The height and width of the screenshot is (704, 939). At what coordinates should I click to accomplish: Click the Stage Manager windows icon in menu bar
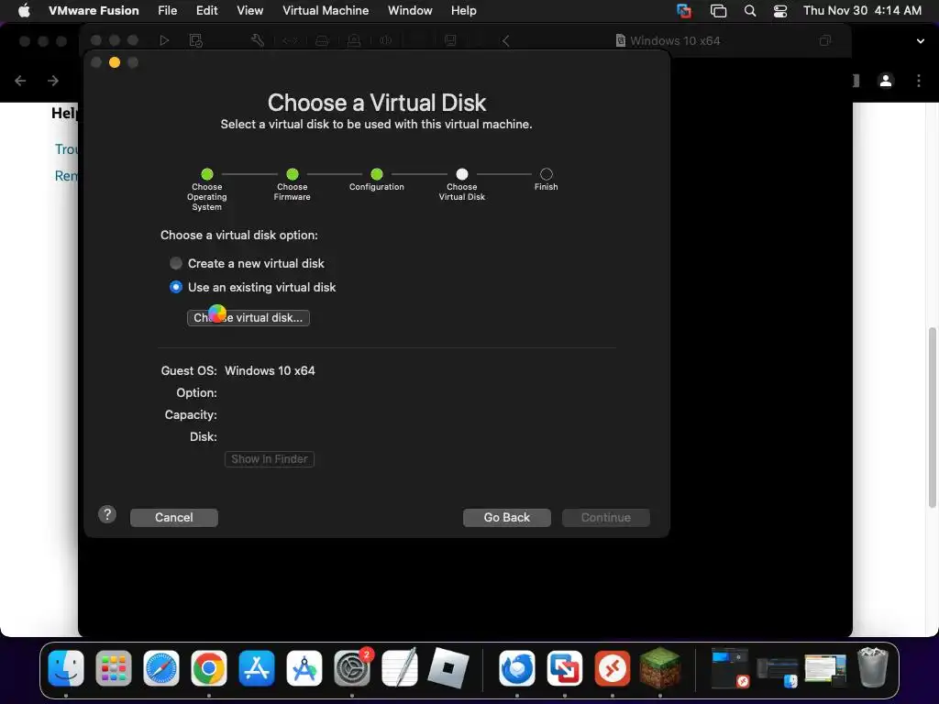point(718,11)
